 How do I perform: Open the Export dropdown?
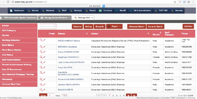coord(114,26)
